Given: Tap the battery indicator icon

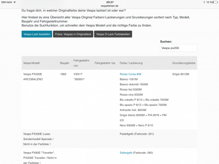Looking at the screenshot, I should click(x=215, y=2).
